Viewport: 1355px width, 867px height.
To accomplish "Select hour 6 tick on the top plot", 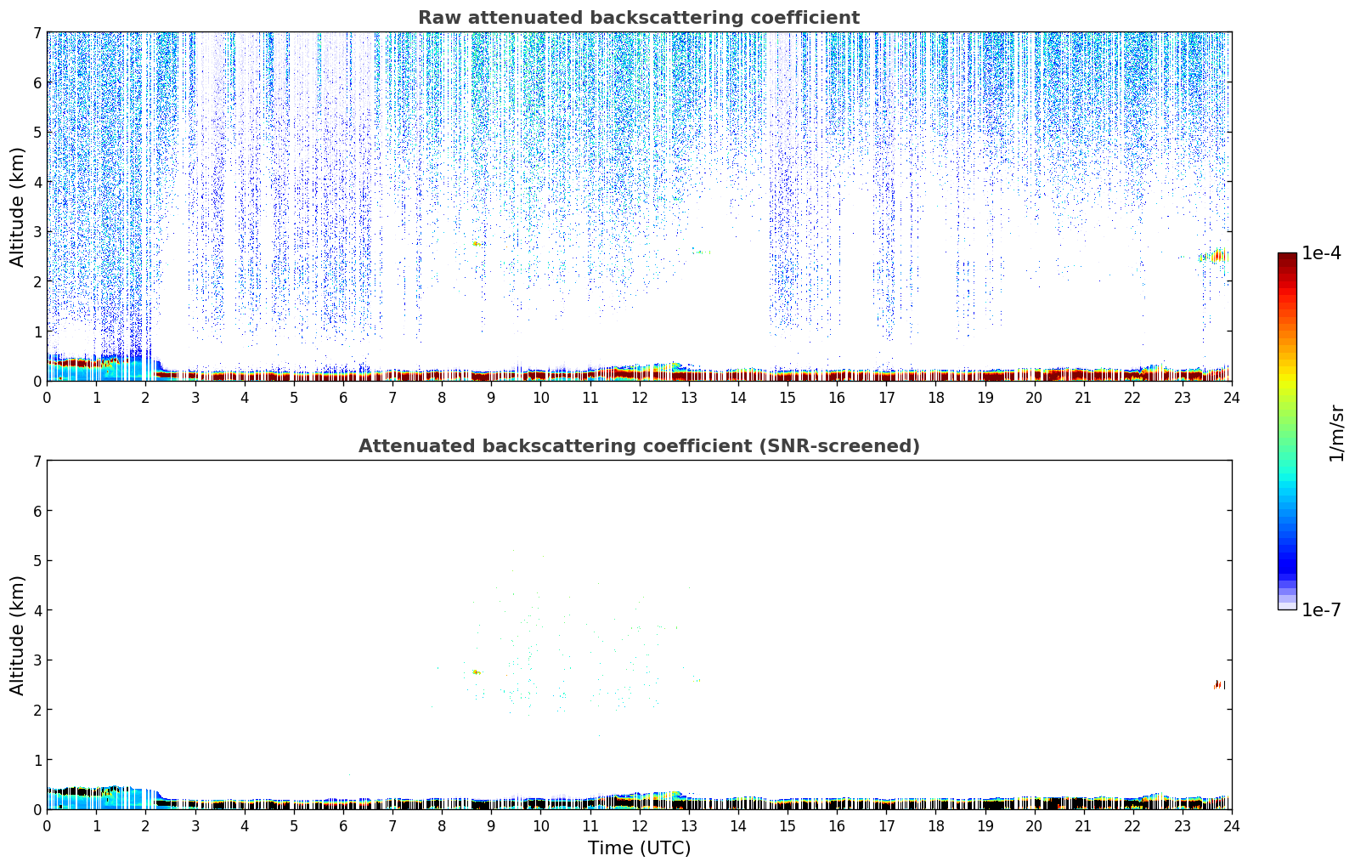I will click(x=343, y=397).
